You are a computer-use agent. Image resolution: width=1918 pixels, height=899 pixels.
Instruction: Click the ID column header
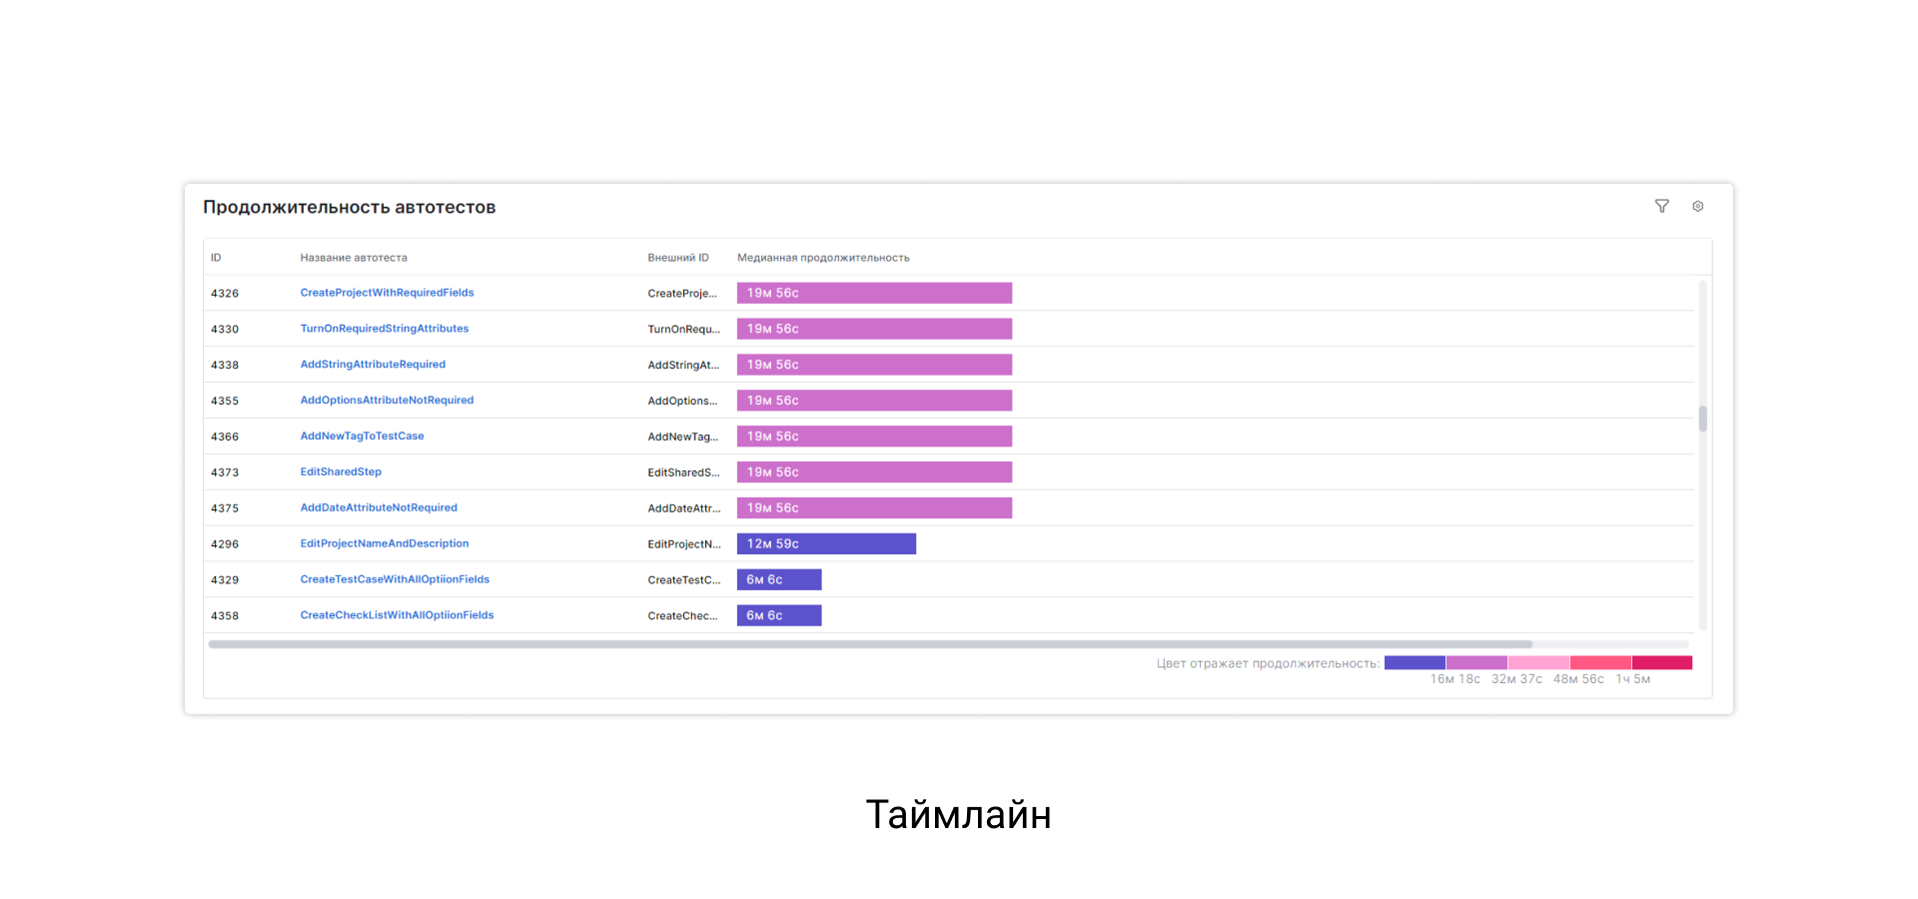(x=216, y=258)
